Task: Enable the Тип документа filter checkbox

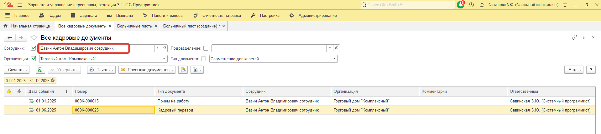Action: click(x=204, y=59)
